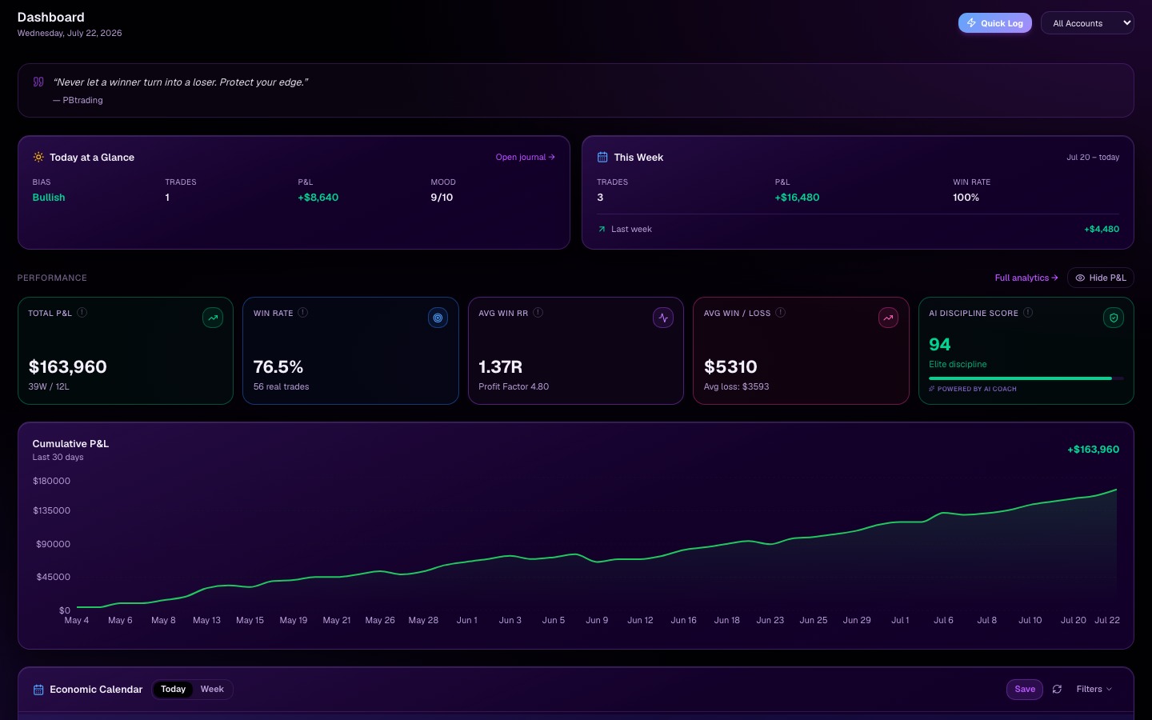The height and width of the screenshot is (720, 1152).
Task: Click the Avg Win / Loss trending icon
Action: coord(888,318)
